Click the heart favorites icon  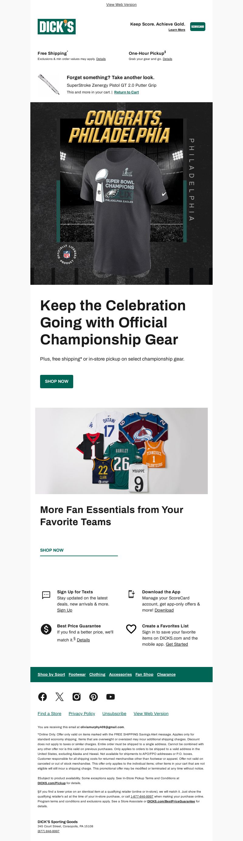point(131,629)
